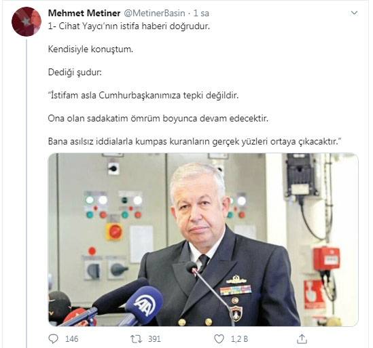This screenshot has height=348, width=373.
Task: Open the attached photo of the naval officer
Action: (203, 239)
